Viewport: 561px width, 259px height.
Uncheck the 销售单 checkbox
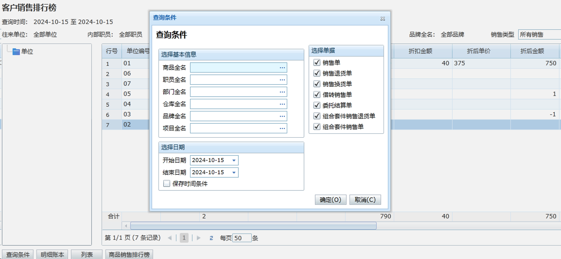(x=317, y=63)
